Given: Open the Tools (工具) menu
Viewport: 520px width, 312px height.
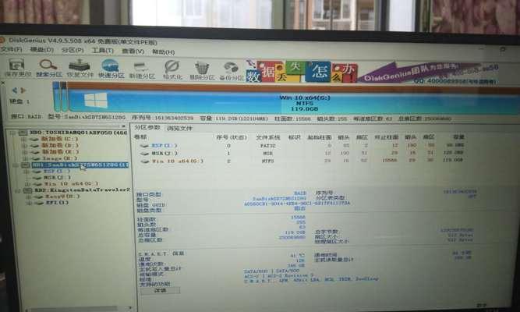Looking at the screenshot, I should 97,51.
